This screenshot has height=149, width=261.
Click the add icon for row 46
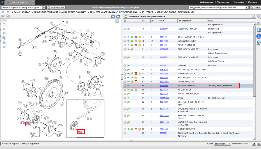pos(125,29)
